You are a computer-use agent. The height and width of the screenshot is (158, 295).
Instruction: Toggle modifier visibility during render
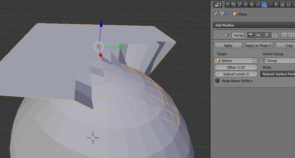(x=251, y=35)
